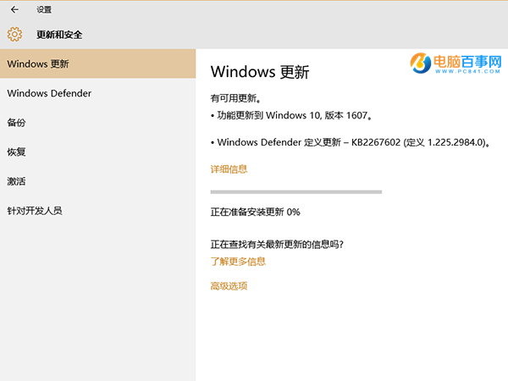Click the update install progress bar
Image resolution: width=508 pixels, height=381 pixels.
click(296, 192)
